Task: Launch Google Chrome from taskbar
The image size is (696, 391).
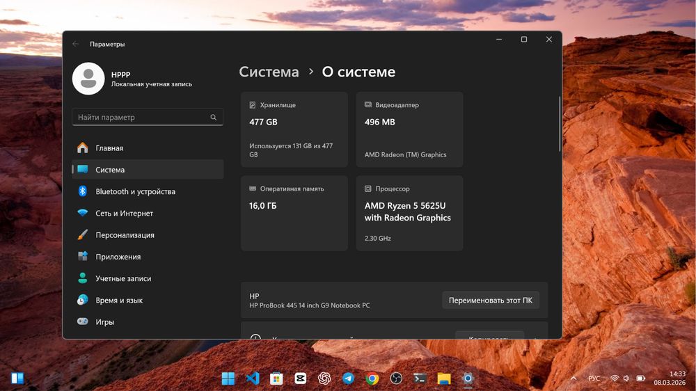Action: click(x=372, y=378)
